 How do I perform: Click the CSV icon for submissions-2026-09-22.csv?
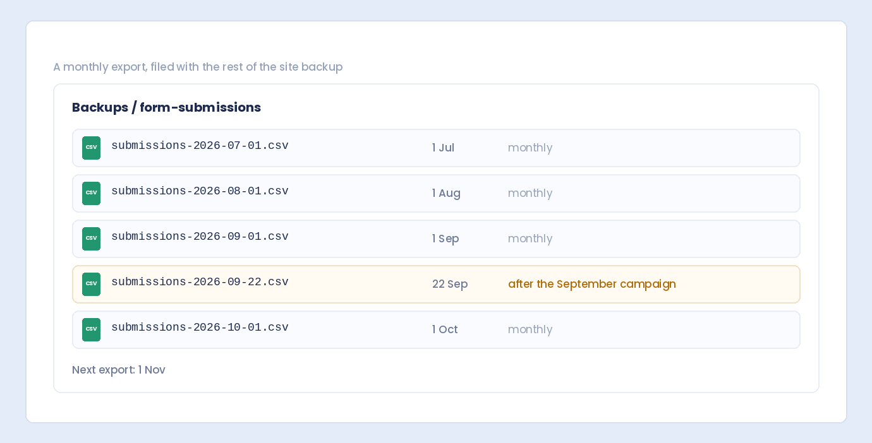click(x=91, y=284)
